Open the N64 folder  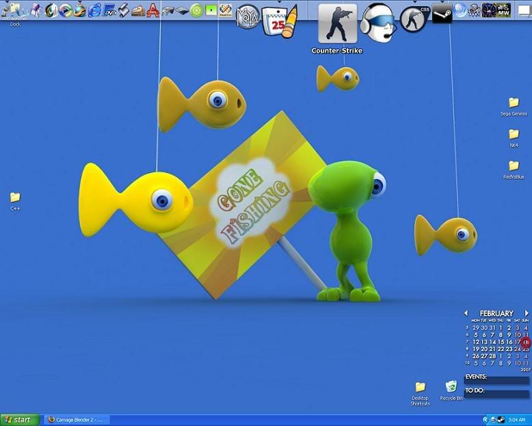[514, 138]
